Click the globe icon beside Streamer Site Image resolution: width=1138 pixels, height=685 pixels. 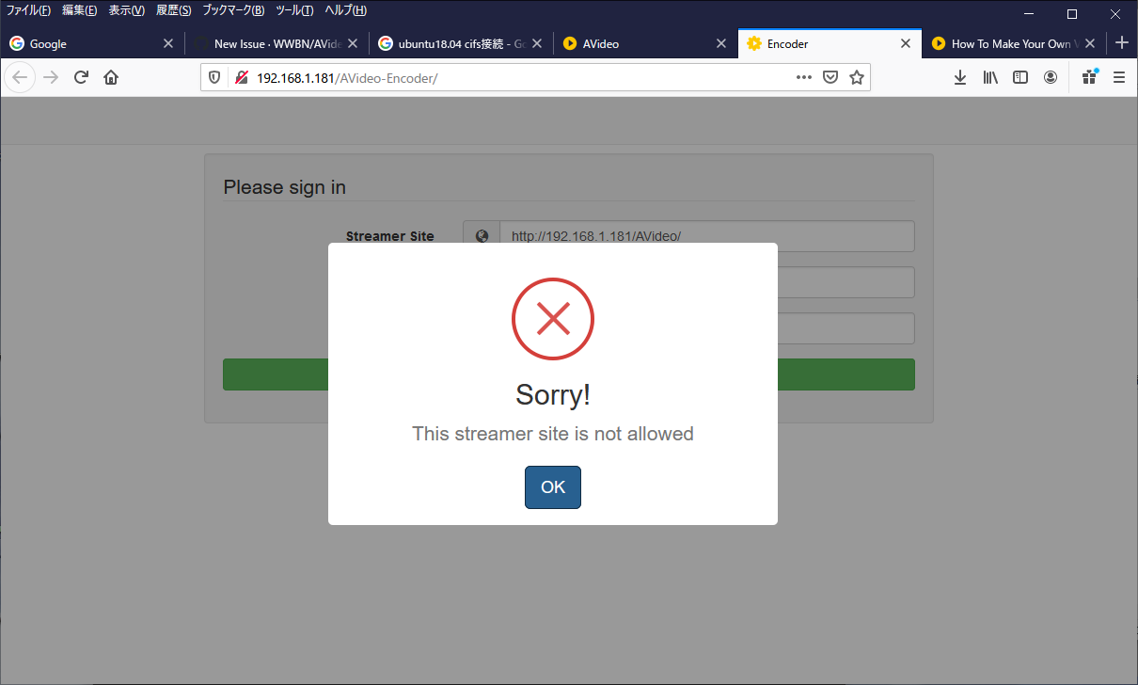coord(482,236)
